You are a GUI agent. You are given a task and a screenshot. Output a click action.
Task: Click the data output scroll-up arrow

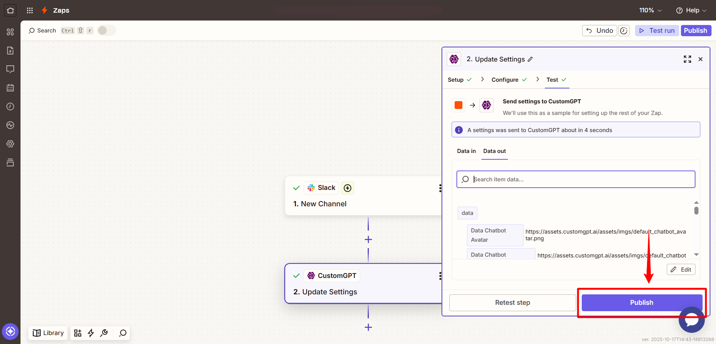coord(696,202)
